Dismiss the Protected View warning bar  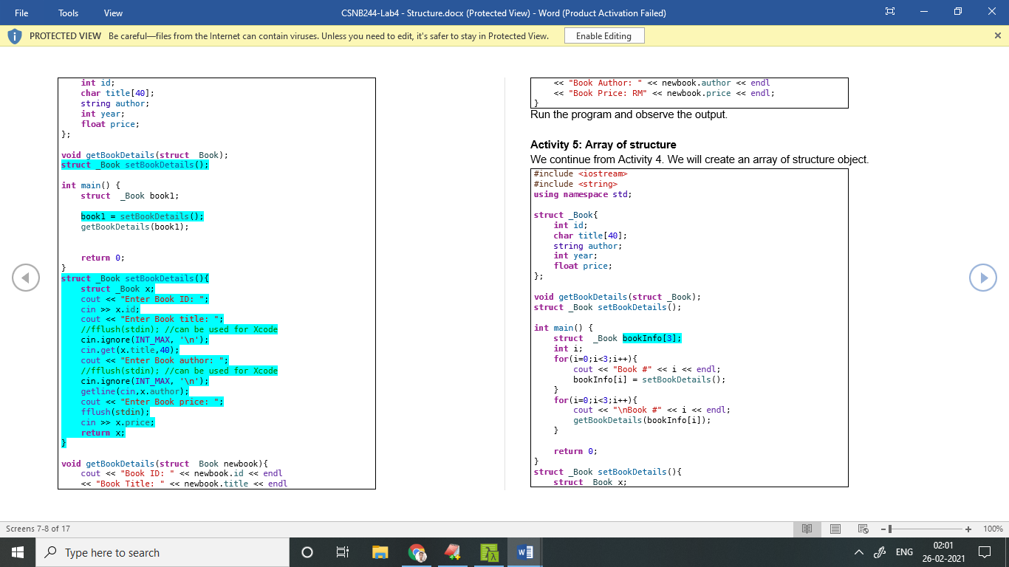[x=997, y=35]
